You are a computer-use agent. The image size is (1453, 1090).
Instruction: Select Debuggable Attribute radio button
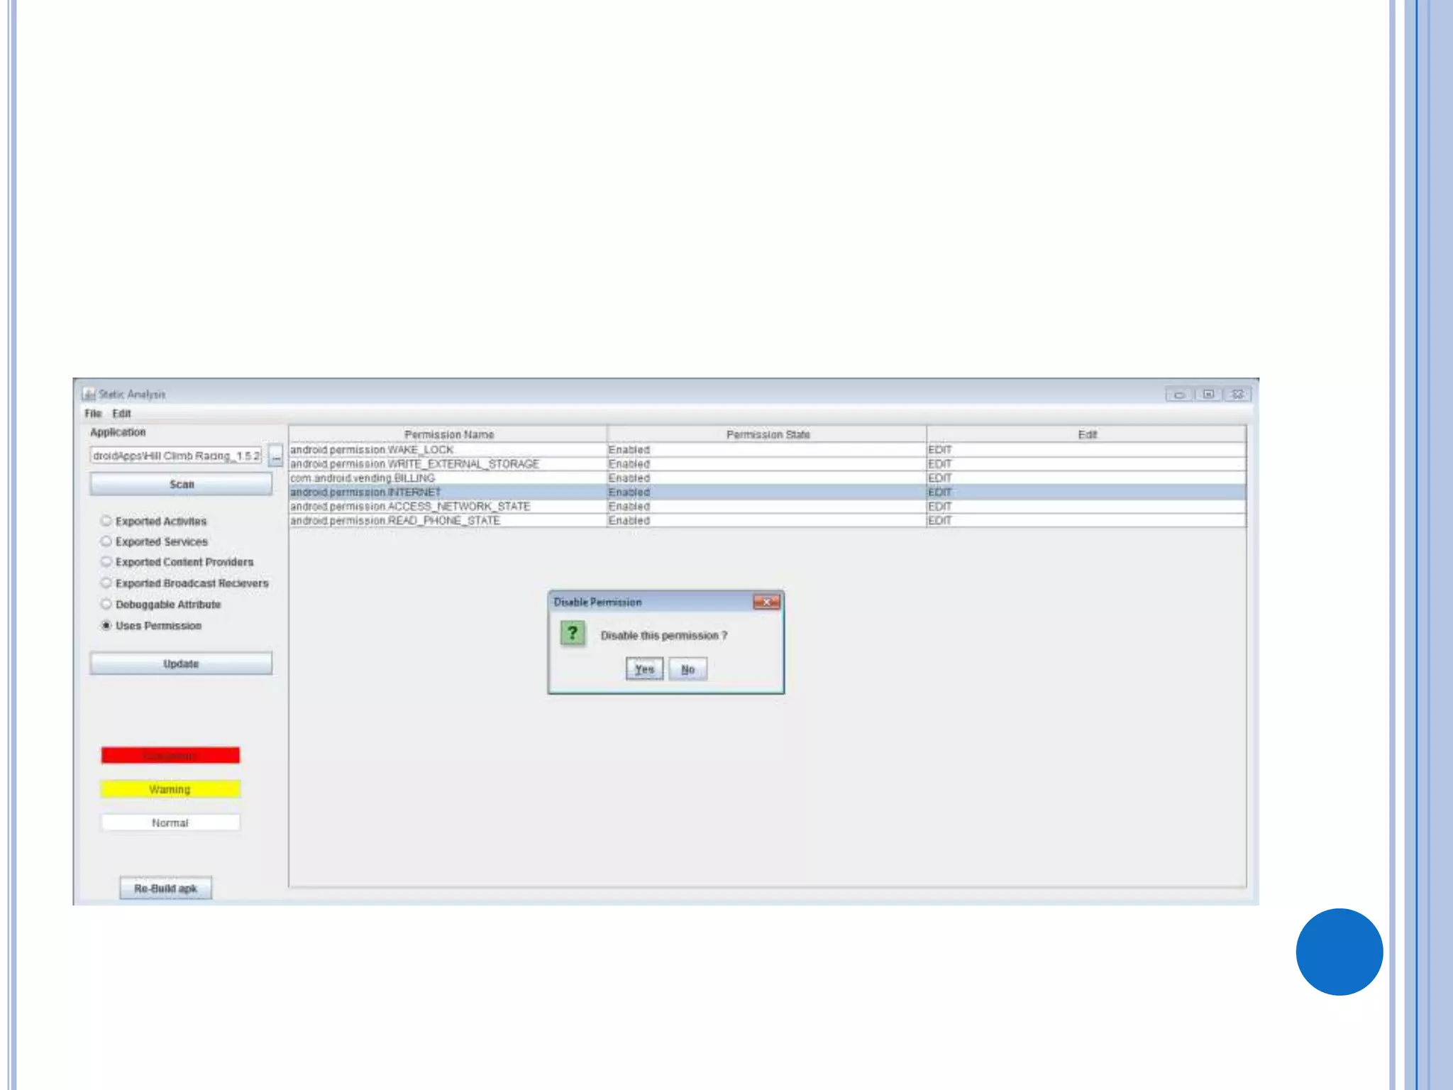coord(106,605)
